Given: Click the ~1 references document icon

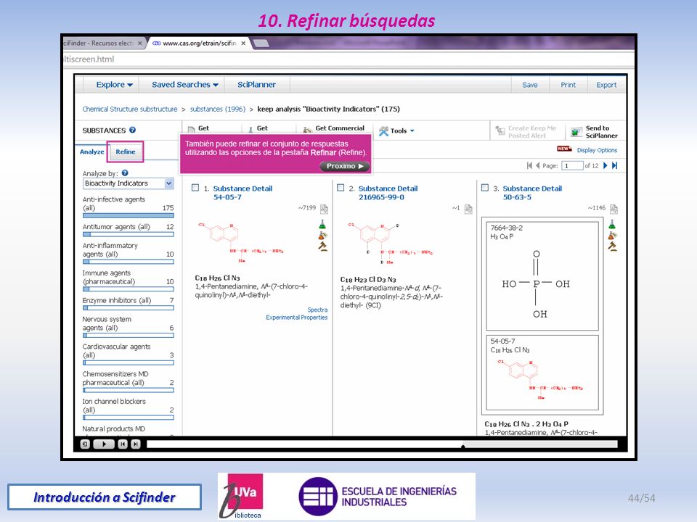Looking at the screenshot, I should click(468, 209).
